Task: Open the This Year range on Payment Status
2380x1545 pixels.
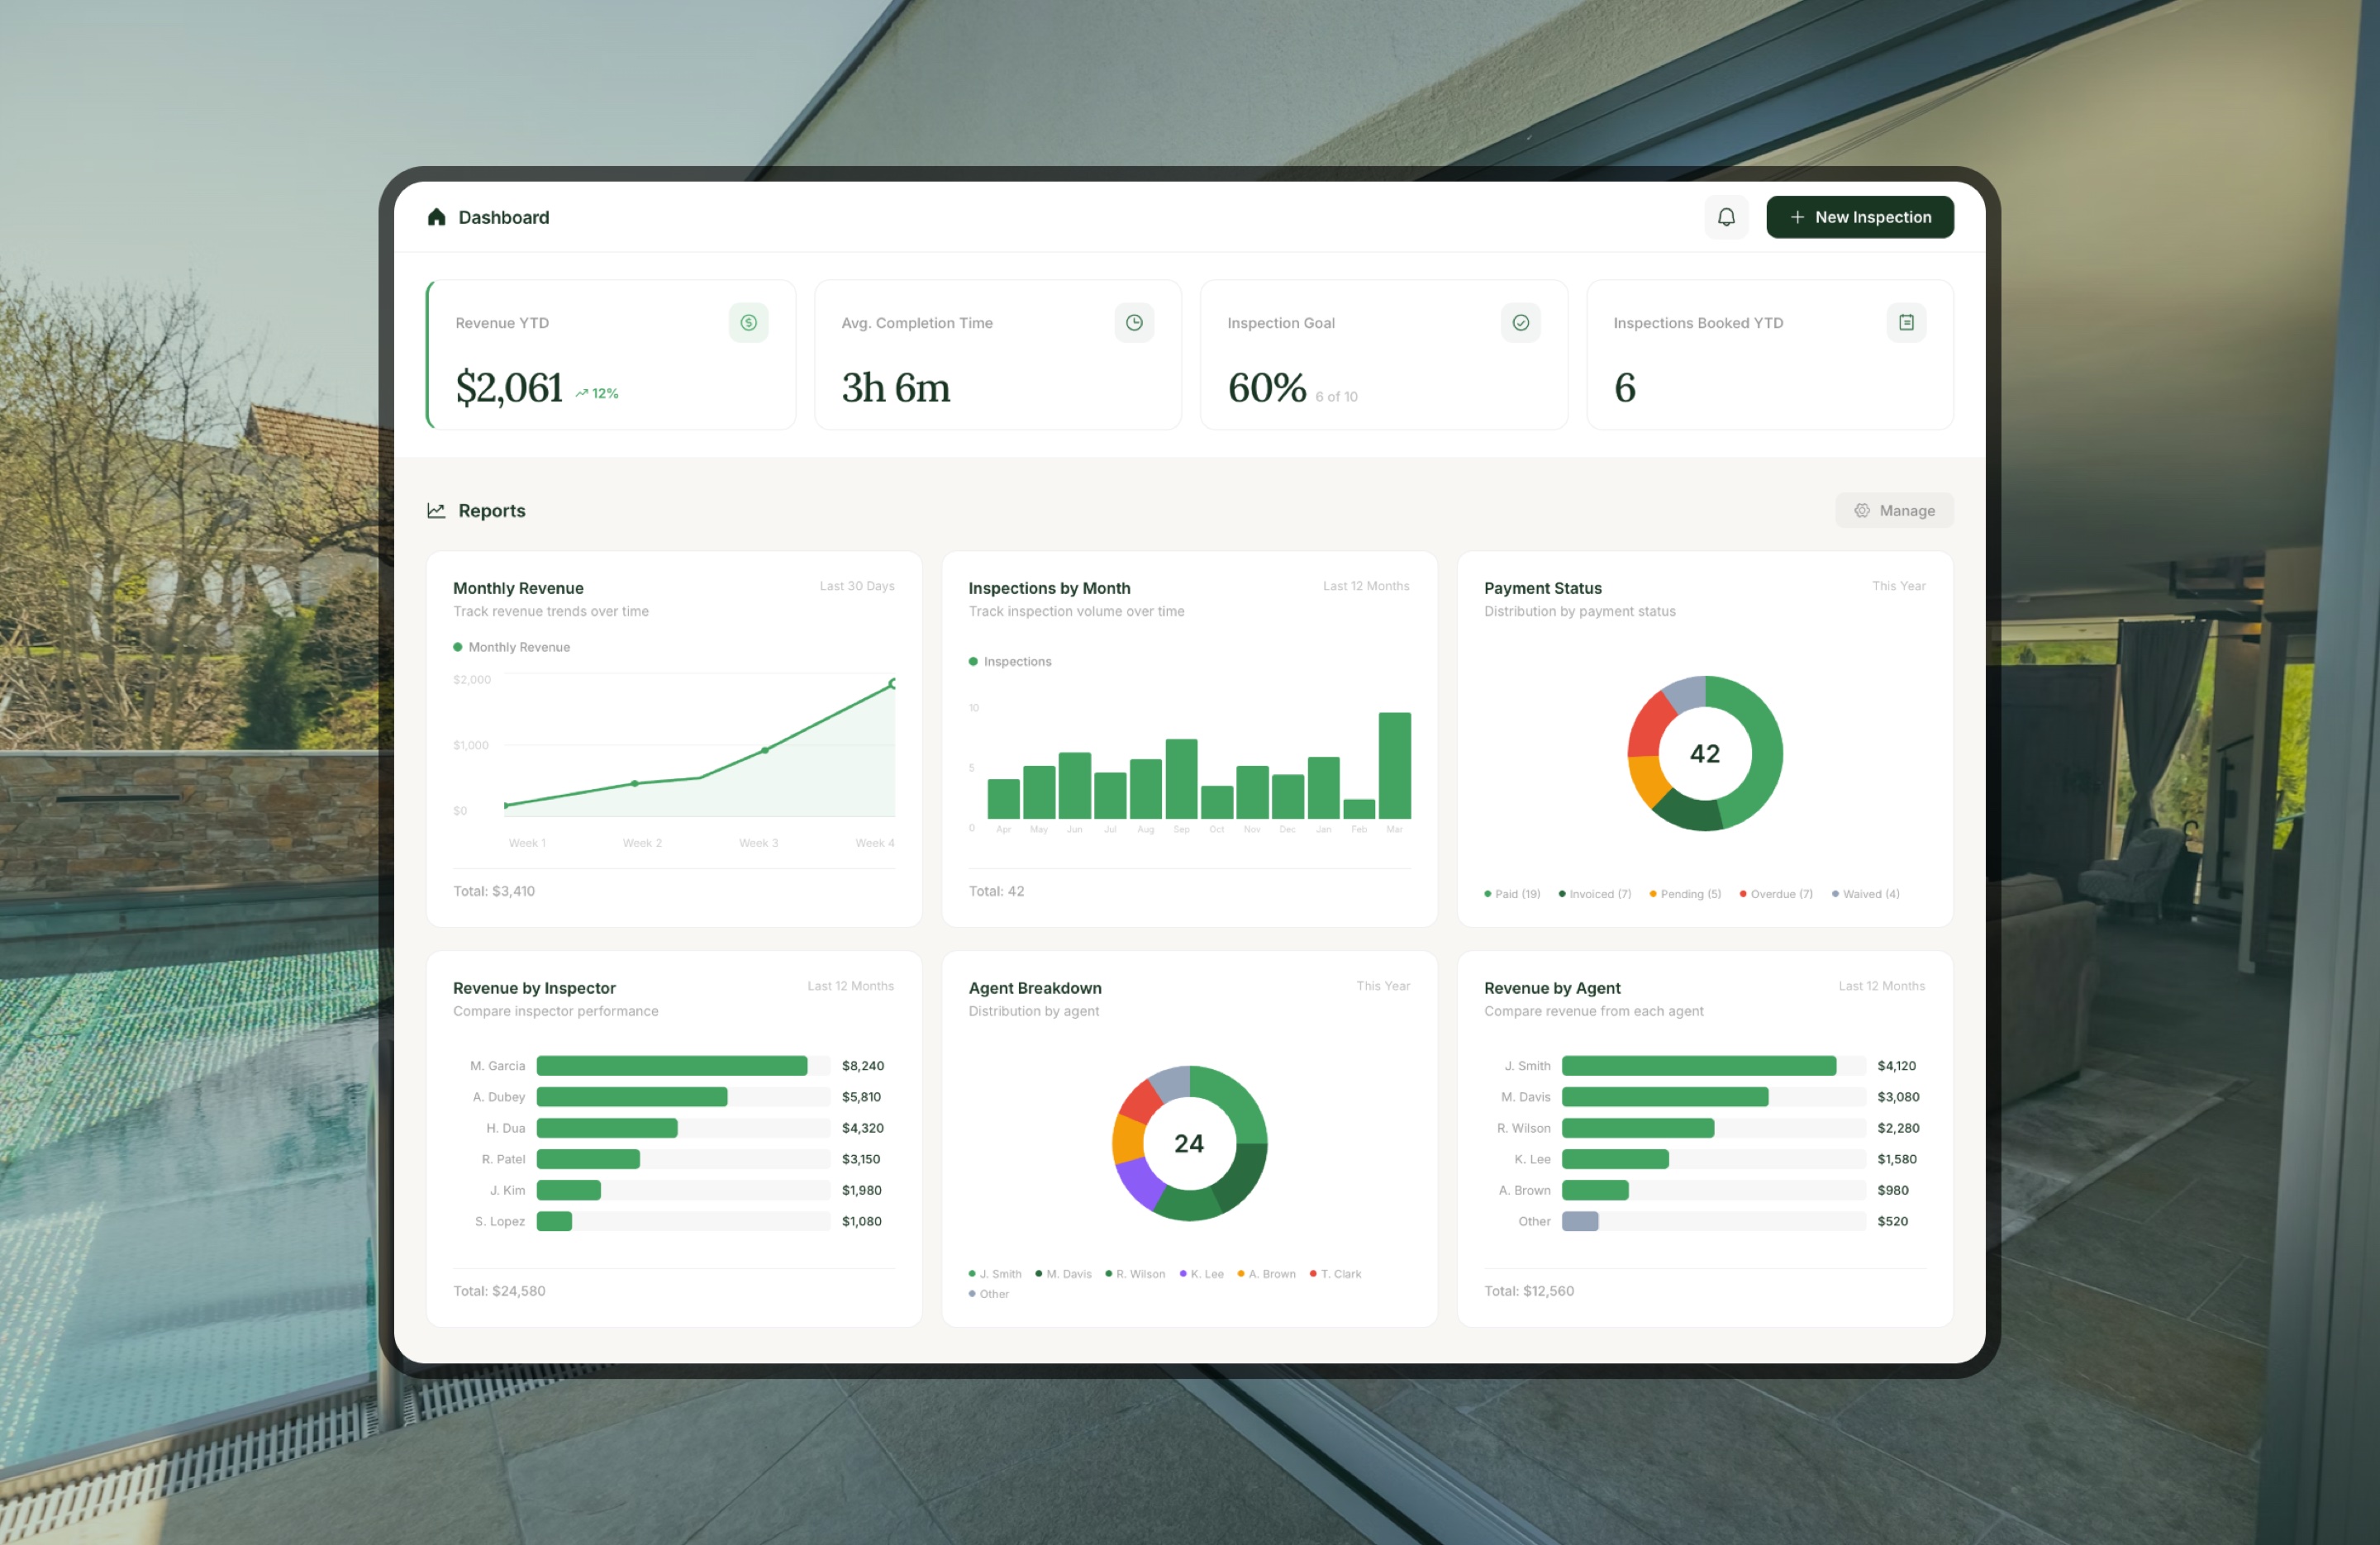Action: click(x=1898, y=586)
